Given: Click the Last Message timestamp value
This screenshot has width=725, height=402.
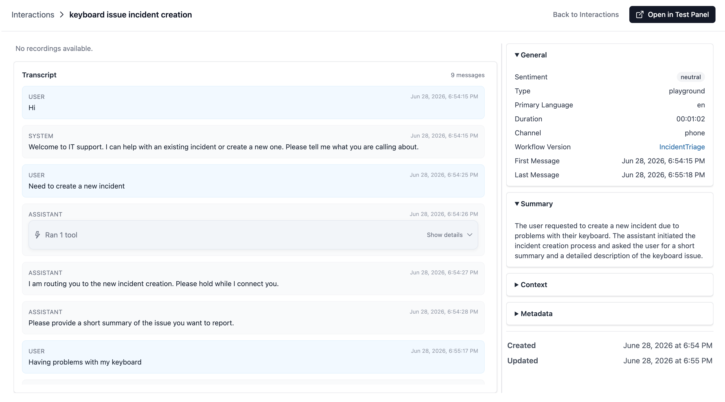Looking at the screenshot, I should pyautogui.click(x=663, y=175).
